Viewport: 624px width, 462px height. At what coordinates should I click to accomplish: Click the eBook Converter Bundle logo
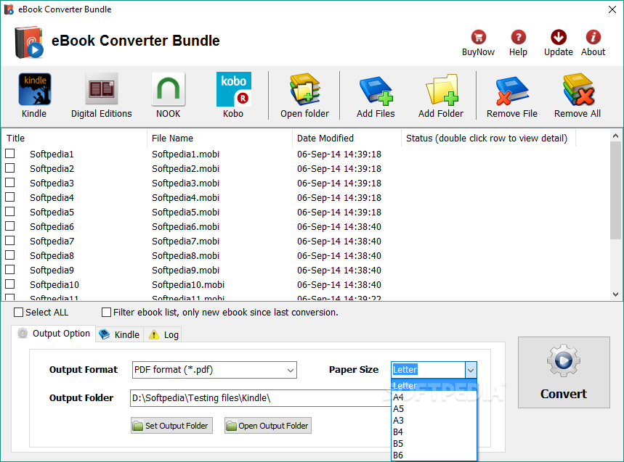pos(29,42)
